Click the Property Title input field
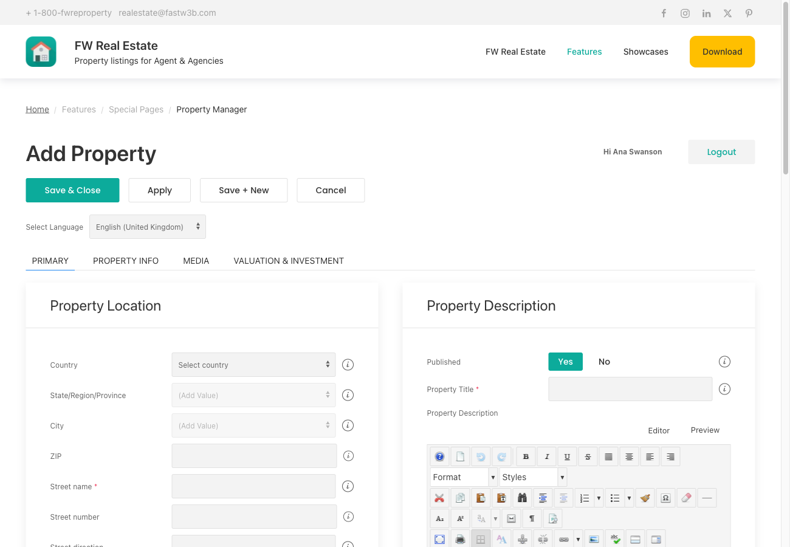790x547 pixels. coord(630,389)
